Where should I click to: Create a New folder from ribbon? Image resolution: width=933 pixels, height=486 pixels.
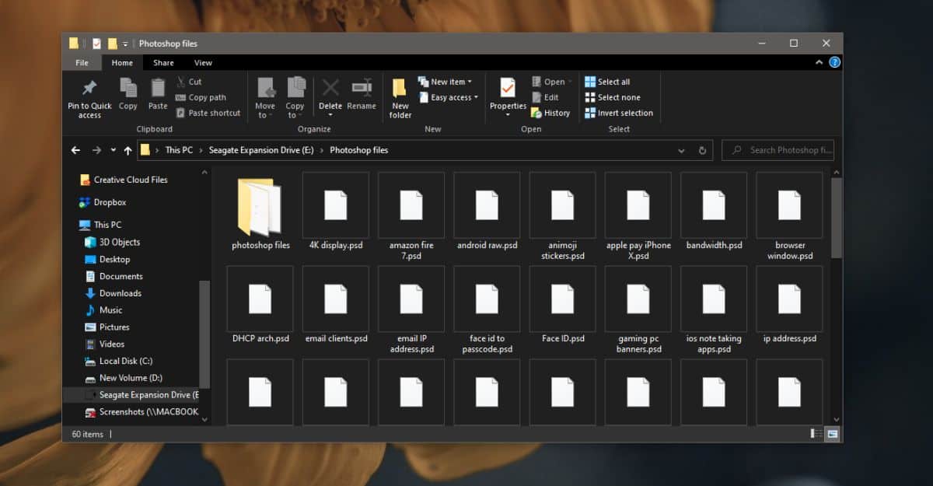(400, 98)
